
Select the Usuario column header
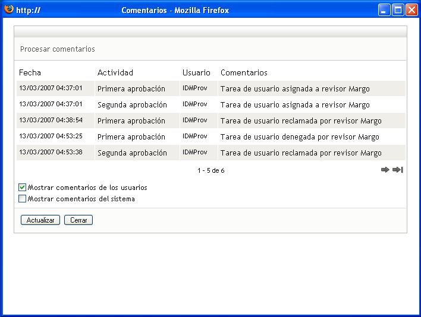point(196,72)
